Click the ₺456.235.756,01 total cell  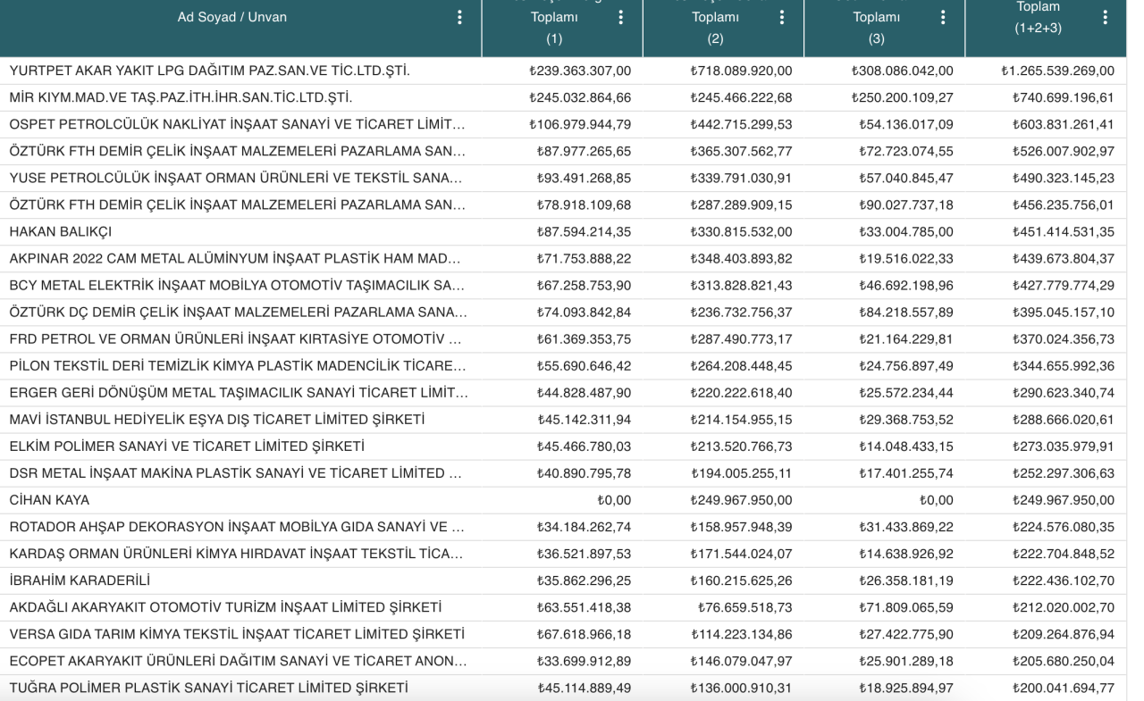pos(1064,204)
